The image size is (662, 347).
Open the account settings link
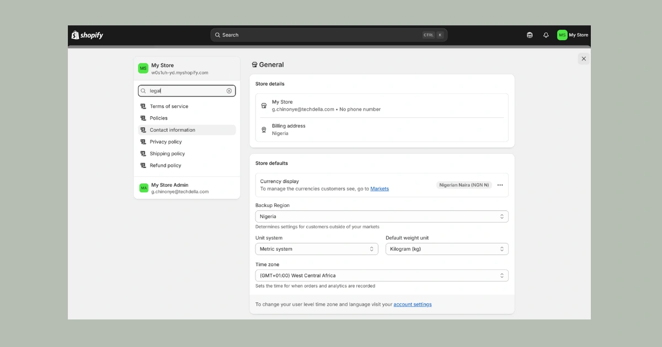pyautogui.click(x=412, y=305)
